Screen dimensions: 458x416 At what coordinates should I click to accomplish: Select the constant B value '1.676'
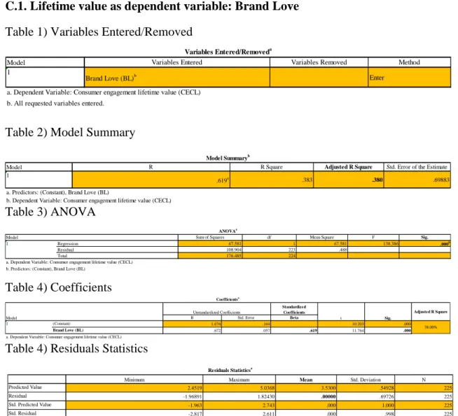(216, 324)
